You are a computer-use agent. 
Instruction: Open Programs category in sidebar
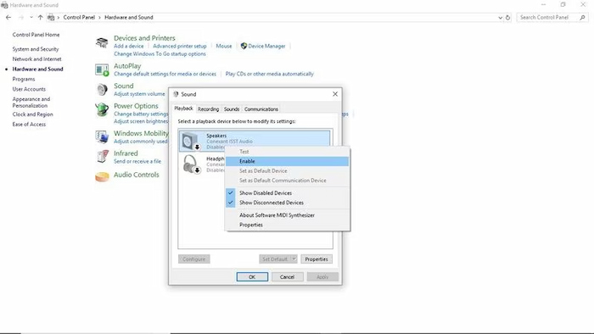point(24,79)
